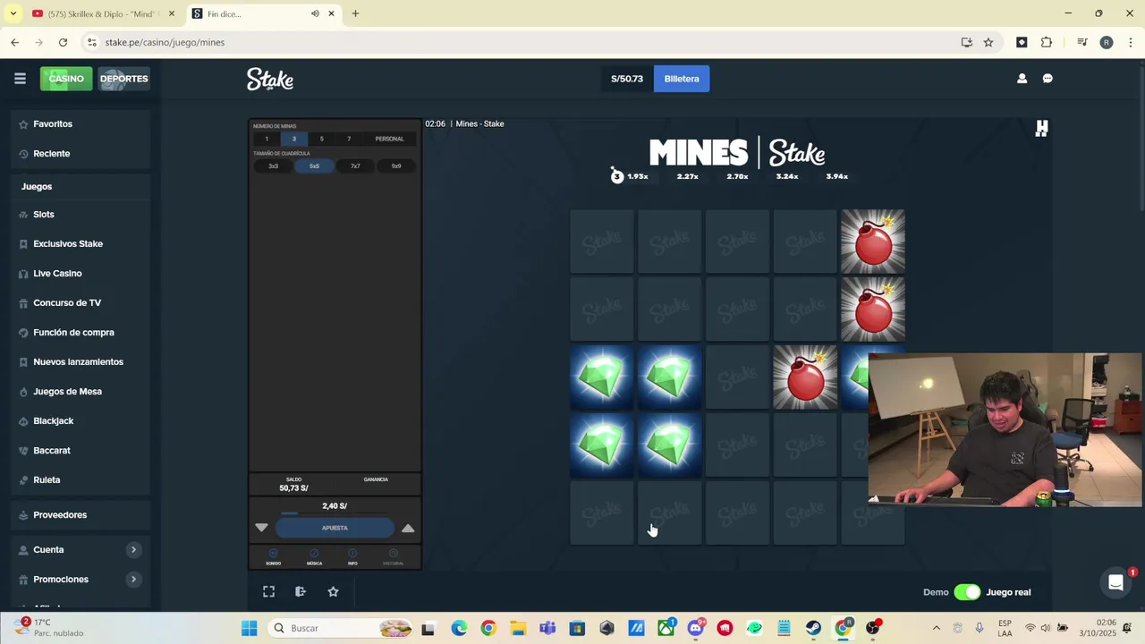Choose 5x5 grid size
1145x644 pixels.
[314, 166]
